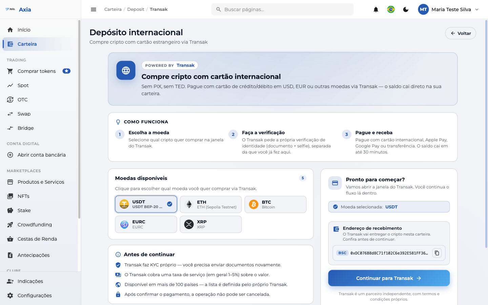Go to Início in sidebar
Screen dimensions: 488x305
pos(37,30)
